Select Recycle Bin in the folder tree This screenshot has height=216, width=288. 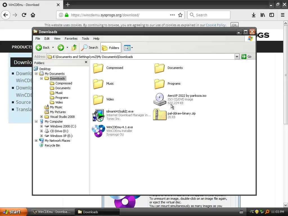52,145
